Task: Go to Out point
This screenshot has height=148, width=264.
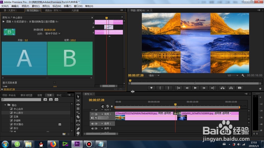Action: click(x=213, y=88)
